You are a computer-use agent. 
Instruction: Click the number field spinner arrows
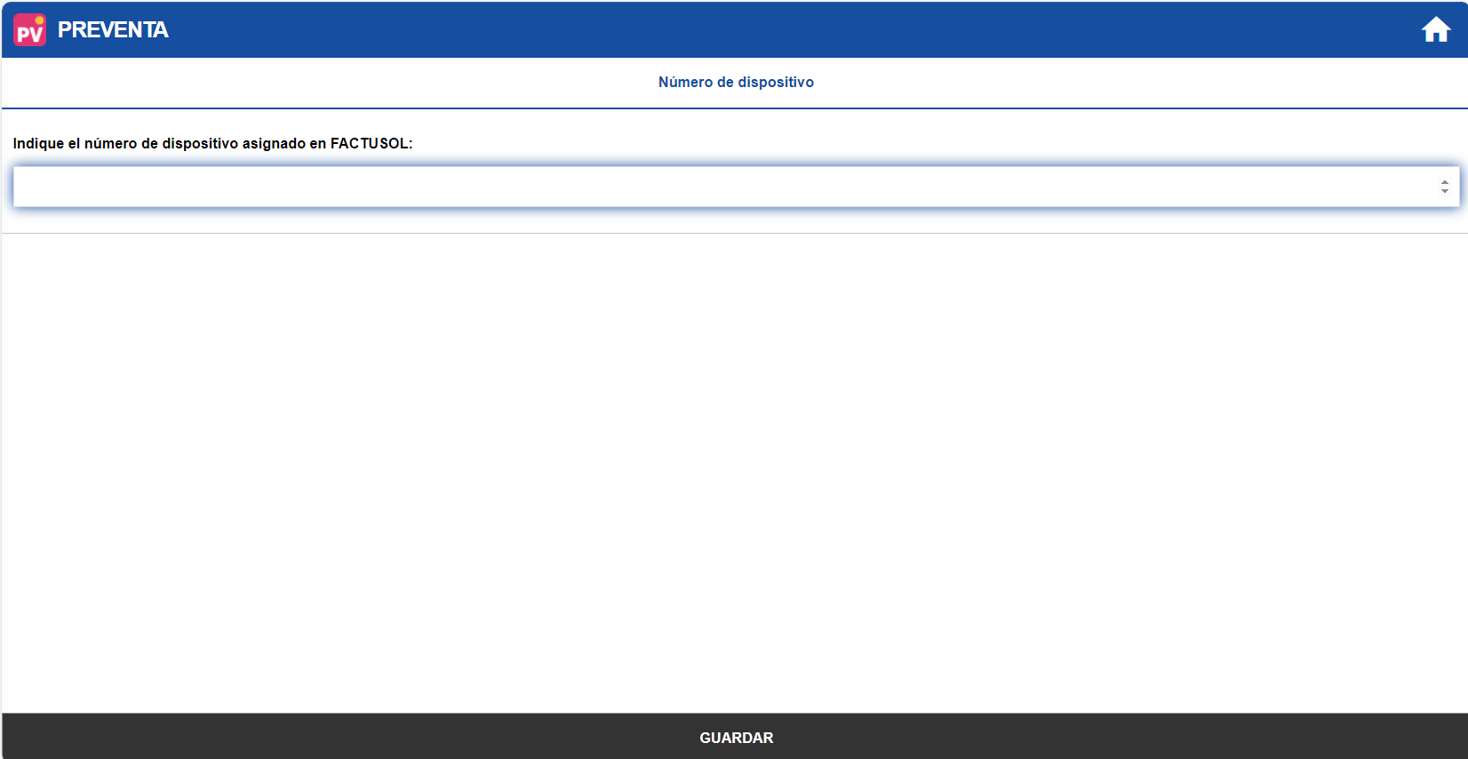(1444, 187)
